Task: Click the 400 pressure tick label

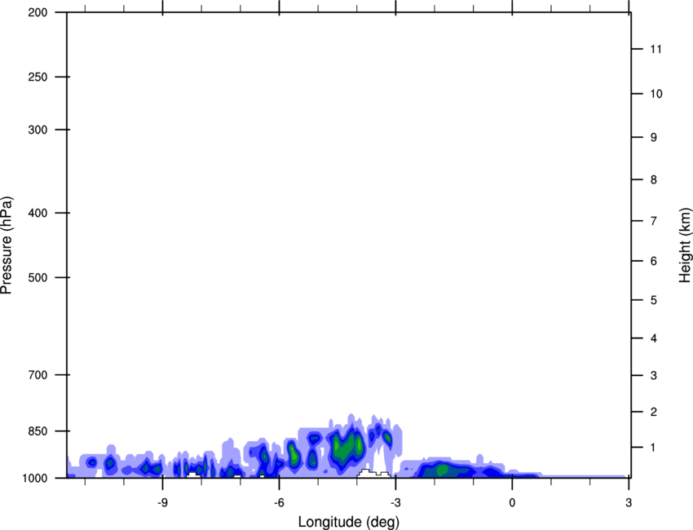Action: [x=38, y=213]
